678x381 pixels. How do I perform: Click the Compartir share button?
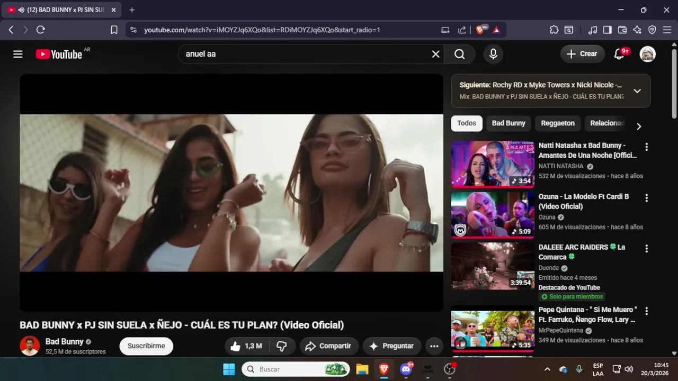point(329,346)
